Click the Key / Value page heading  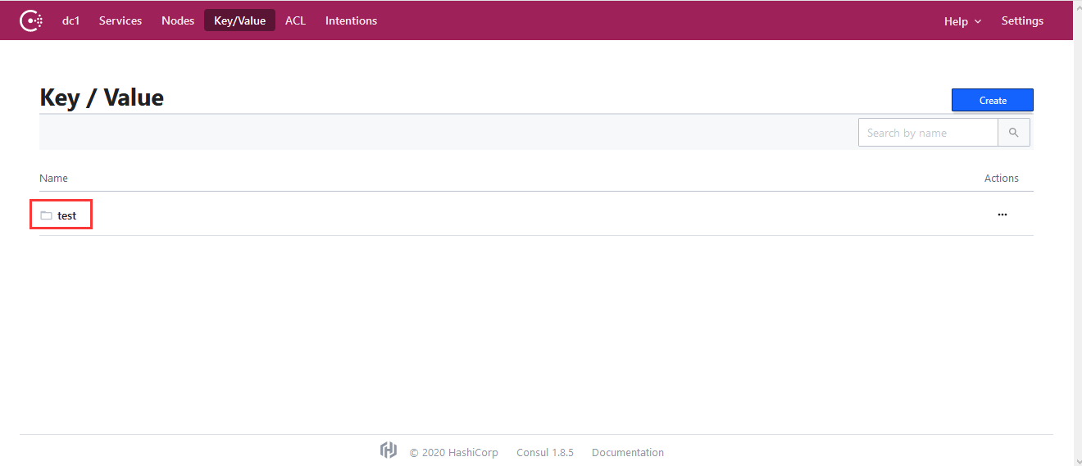[x=102, y=97]
